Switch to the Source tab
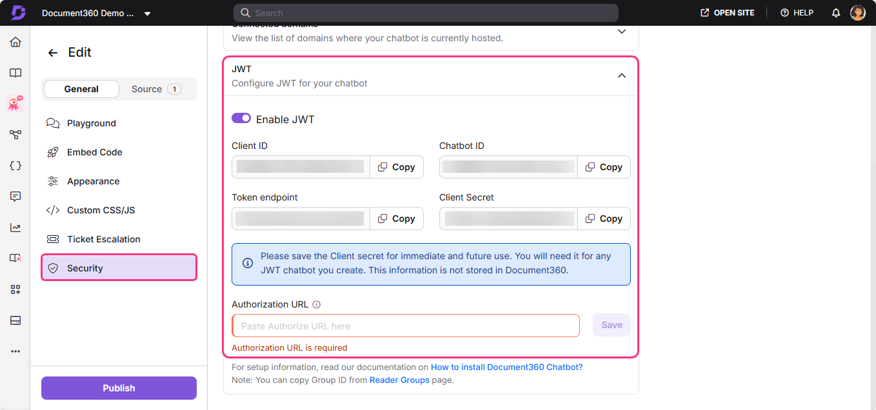Viewport: 876px width, 410px height. [x=146, y=88]
